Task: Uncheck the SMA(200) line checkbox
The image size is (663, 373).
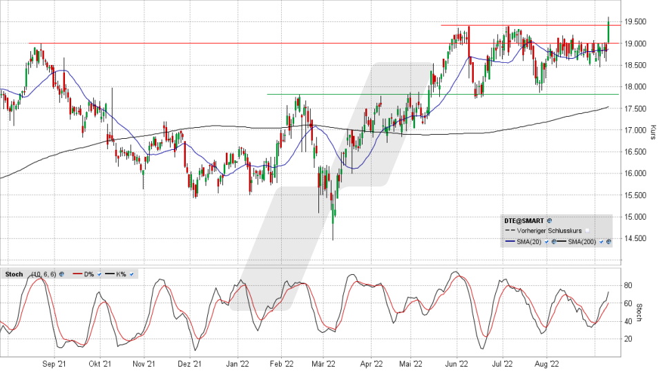Action: [602, 242]
